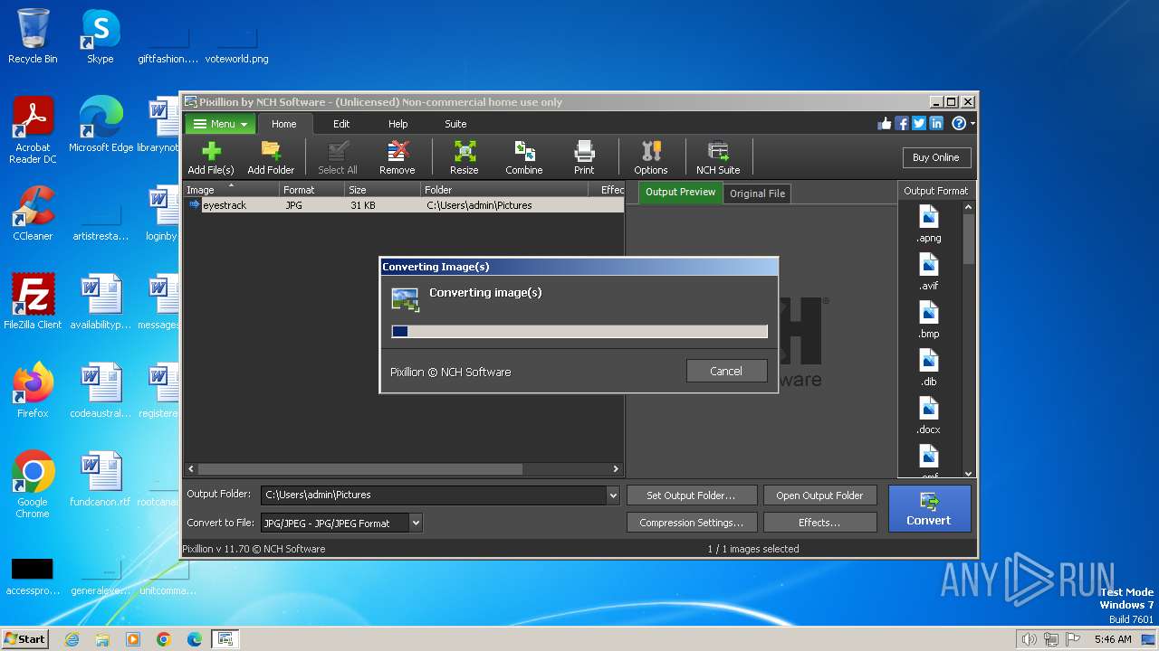Switch to the Edit tab
This screenshot has width=1159, height=651.
(341, 124)
